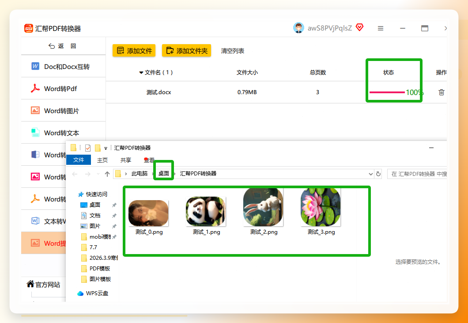The width and height of the screenshot is (468, 323).
Task: Open the address bar history dropdown
Action: pos(371,174)
